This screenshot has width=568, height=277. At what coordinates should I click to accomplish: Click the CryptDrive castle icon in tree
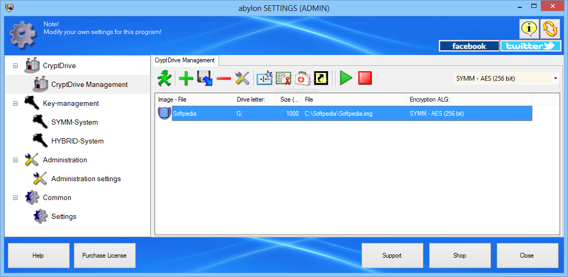click(31, 65)
